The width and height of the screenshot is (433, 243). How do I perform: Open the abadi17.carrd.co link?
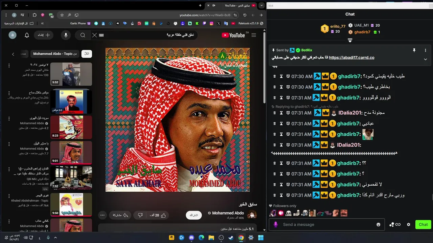click(x=351, y=58)
